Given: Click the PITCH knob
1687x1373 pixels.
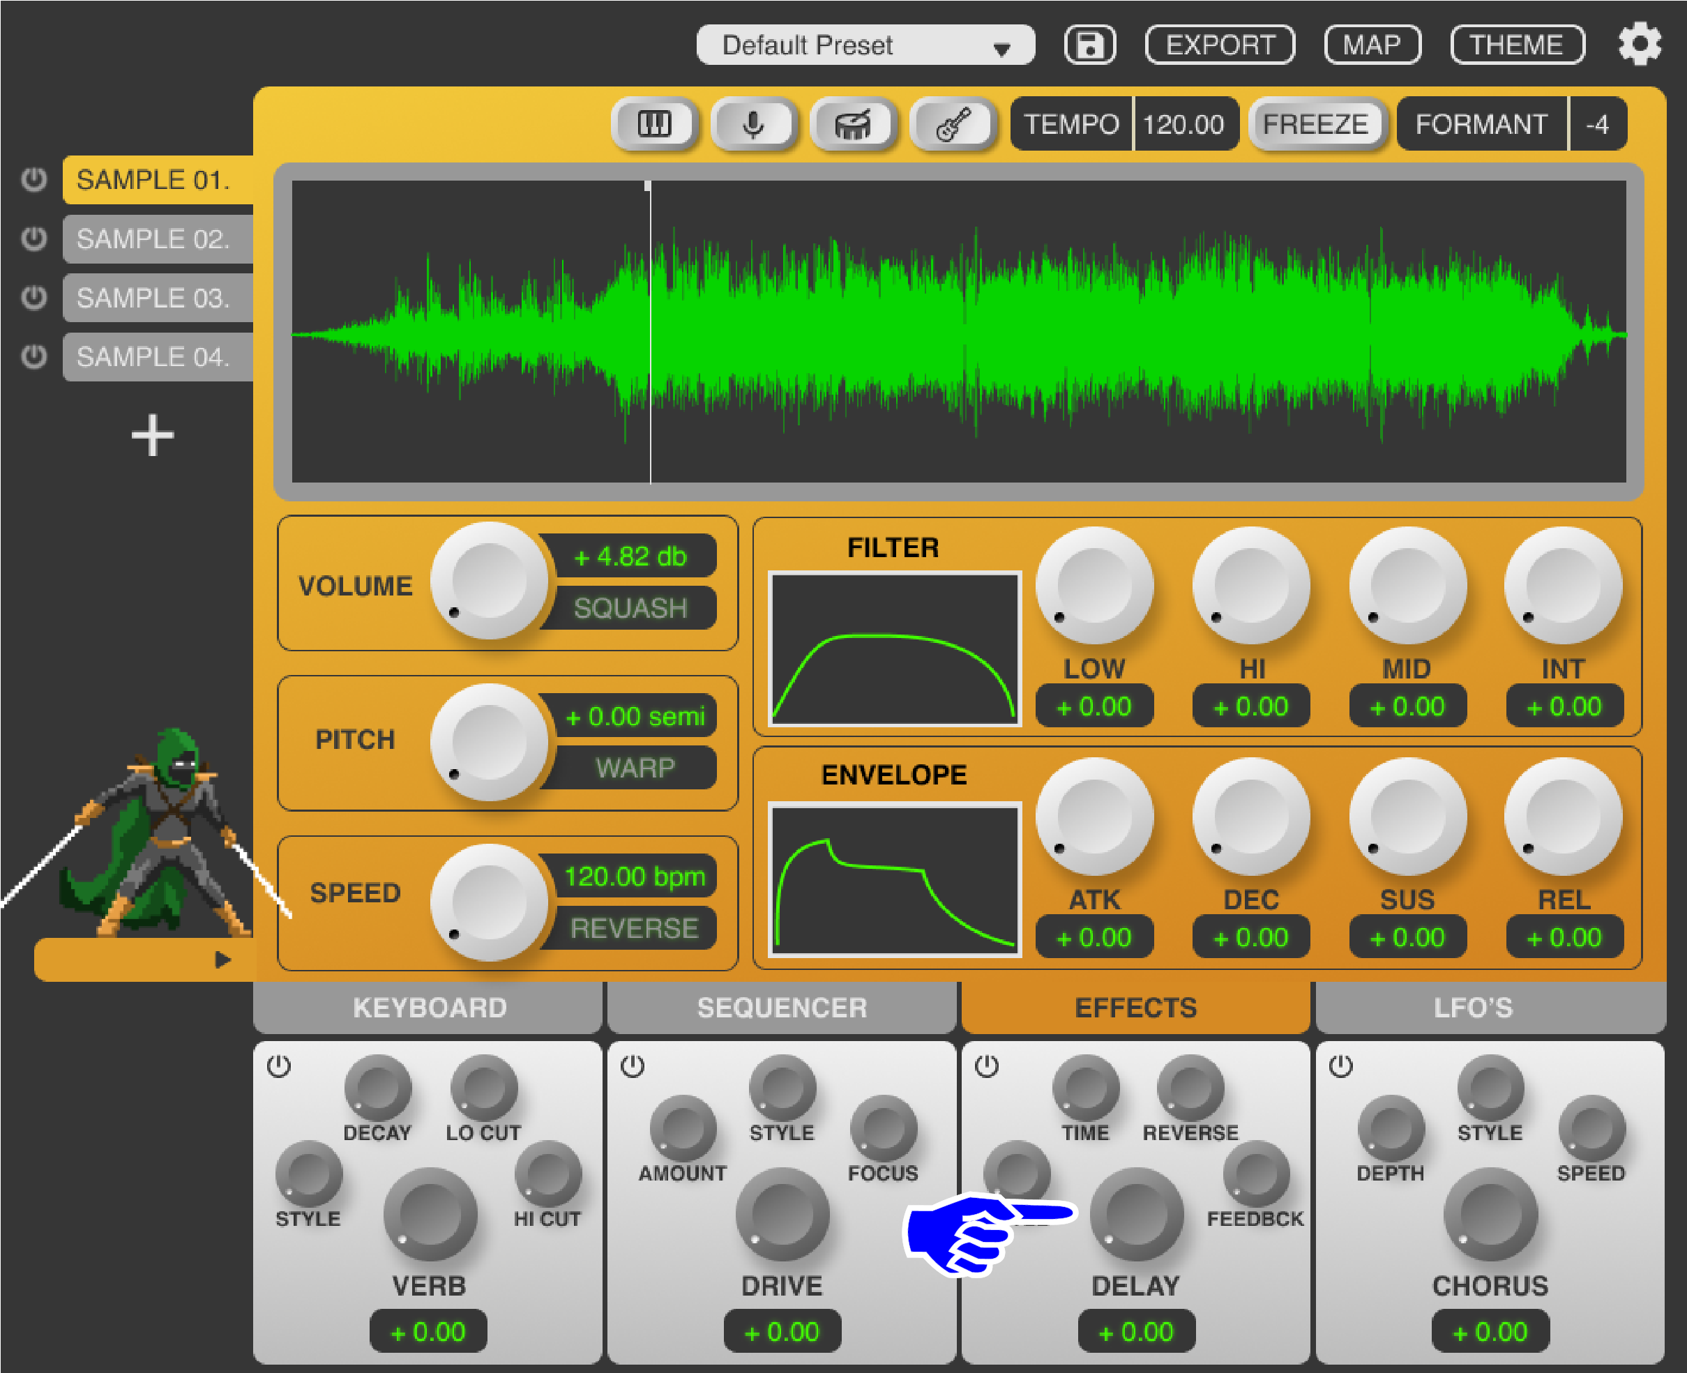Looking at the screenshot, I should [489, 742].
